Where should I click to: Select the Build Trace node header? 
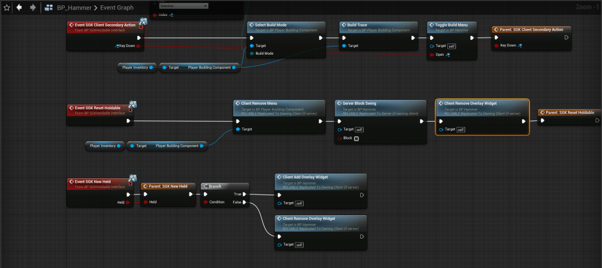point(378,27)
